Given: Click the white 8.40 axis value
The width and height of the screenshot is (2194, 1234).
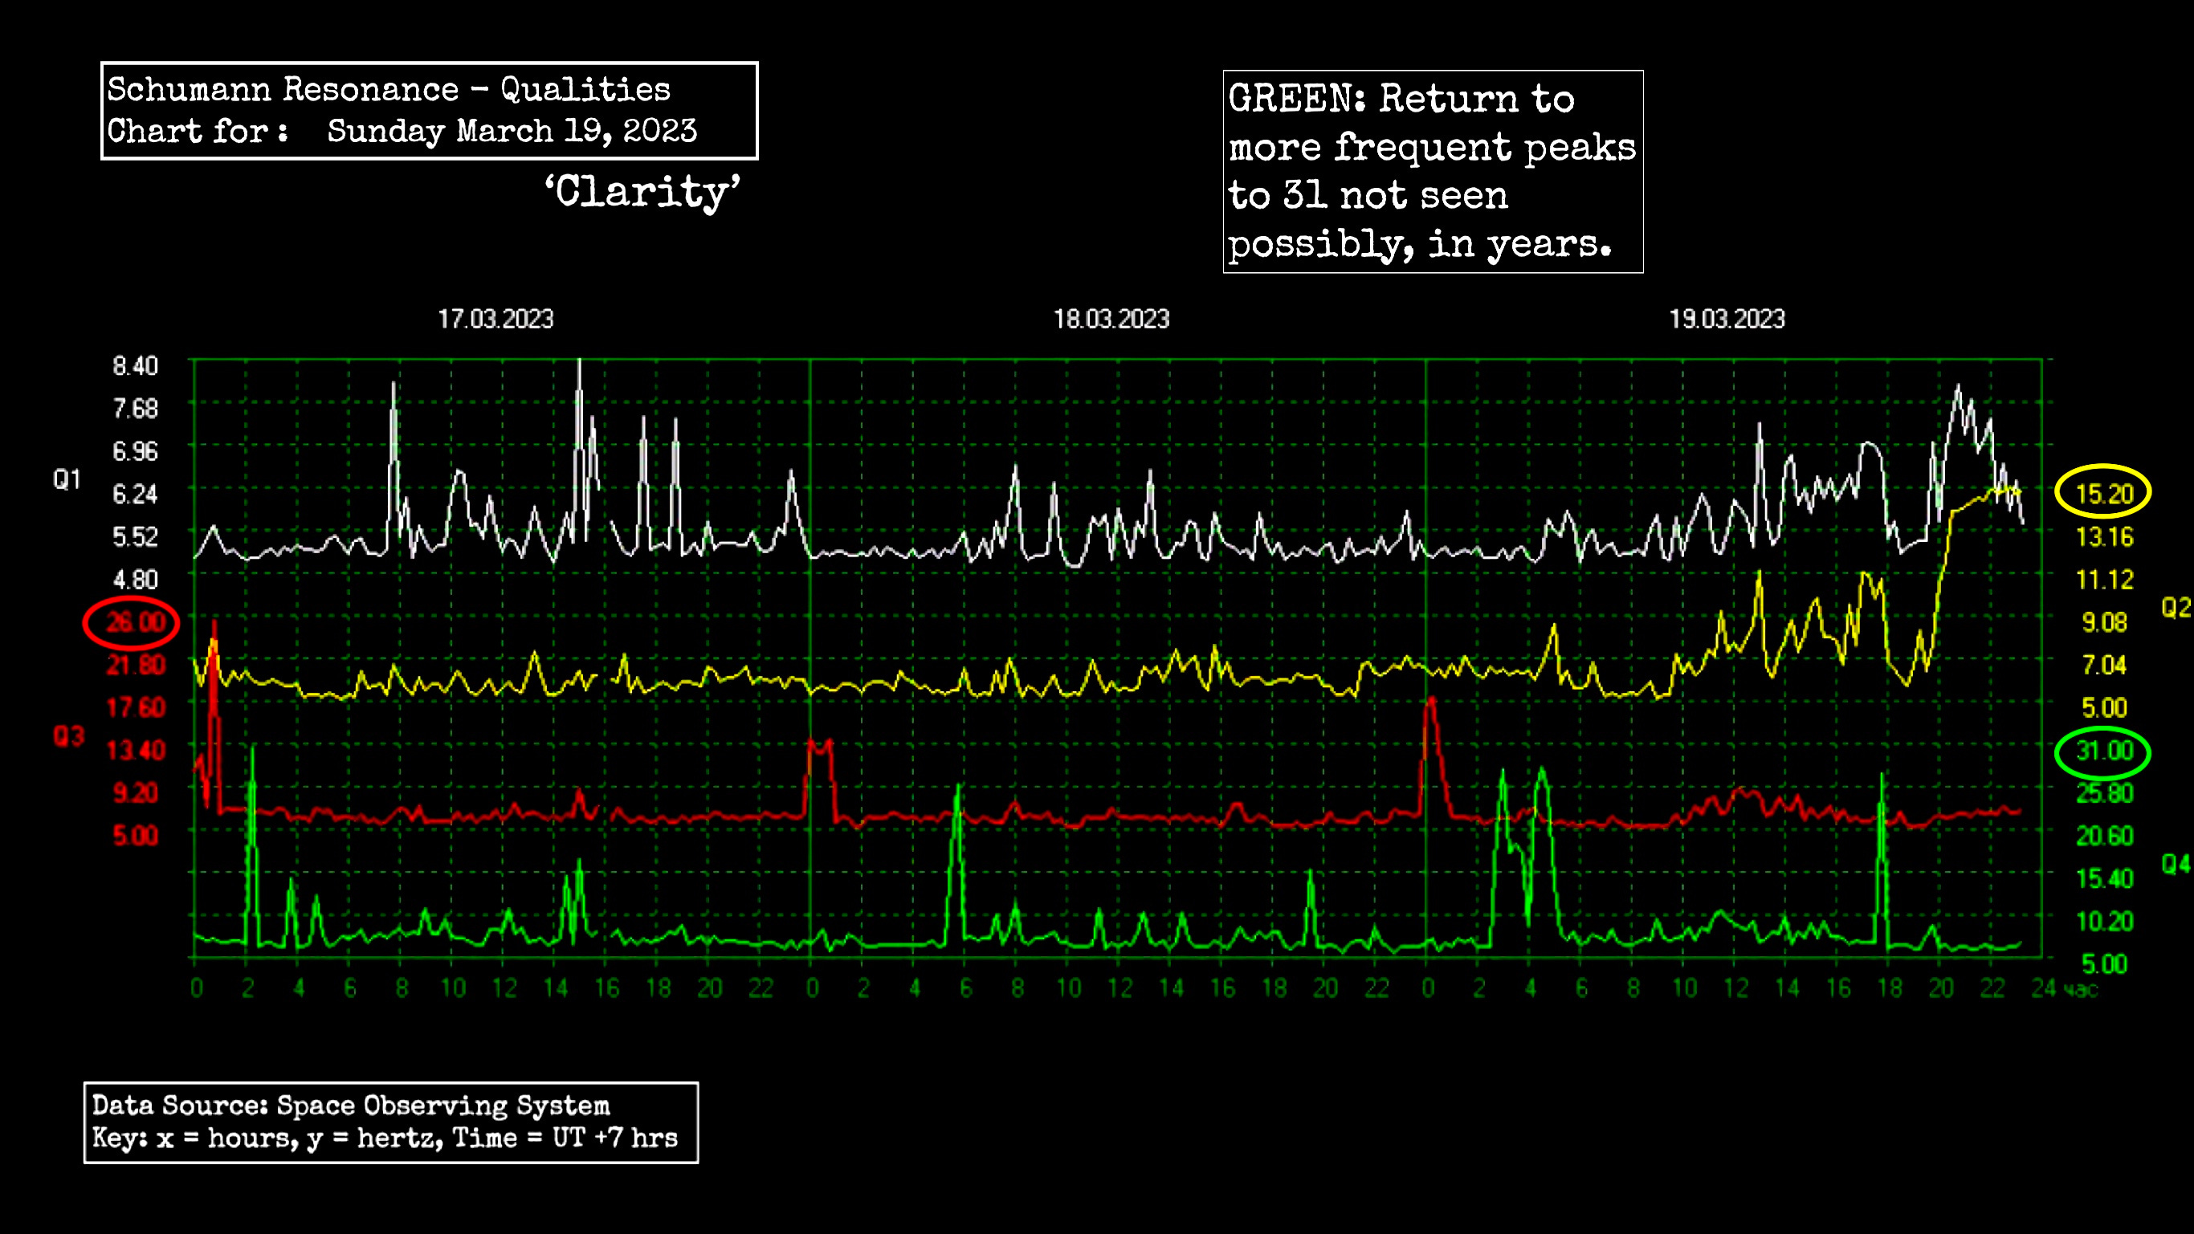Looking at the screenshot, I should pos(136,366).
